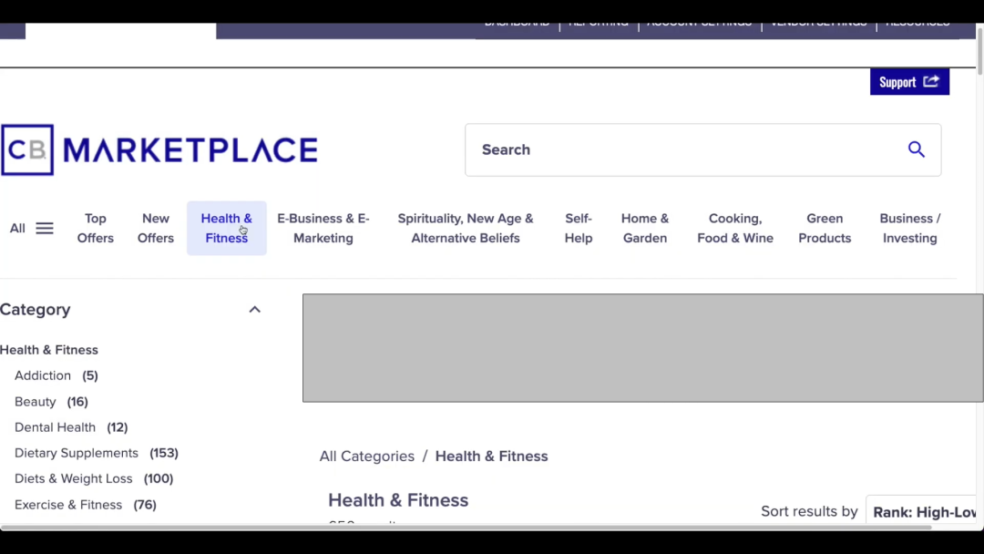Type in the Search input field

coord(683,149)
